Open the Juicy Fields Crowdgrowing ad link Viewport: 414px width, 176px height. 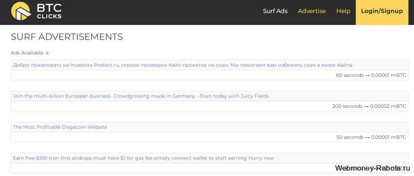tap(141, 96)
